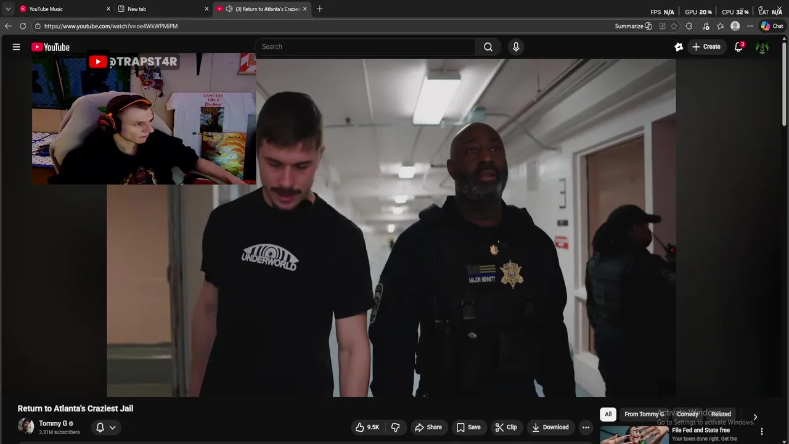Like the video with 9.5K likes
The height and width of the screenshot is (444, 789).
367,427
